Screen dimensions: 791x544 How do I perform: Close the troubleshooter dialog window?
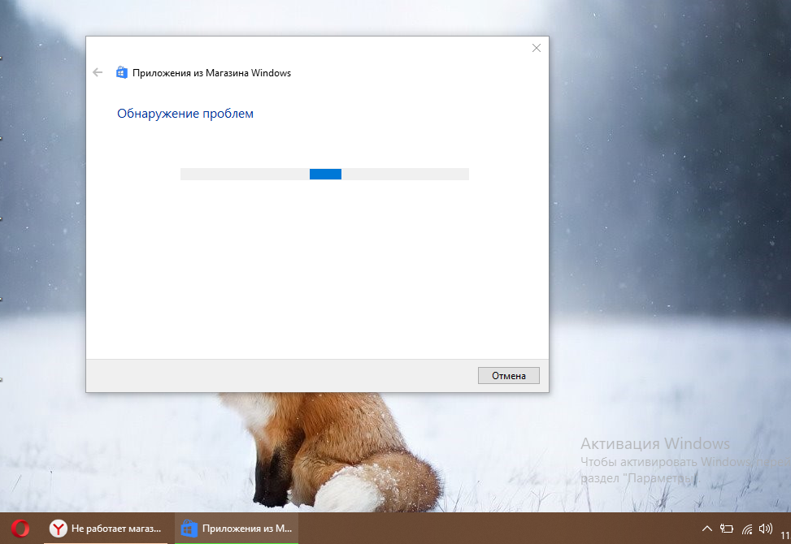(x=537, y=48)
